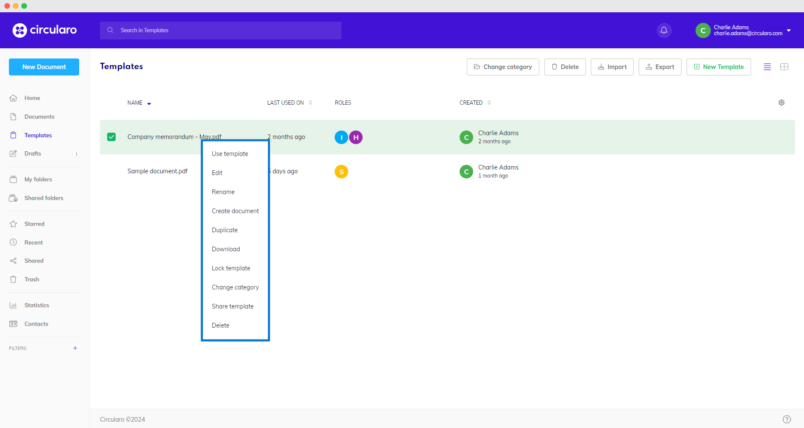
Task: Click the New Template button
Action: pyautogui.click(x=718, y=67)
